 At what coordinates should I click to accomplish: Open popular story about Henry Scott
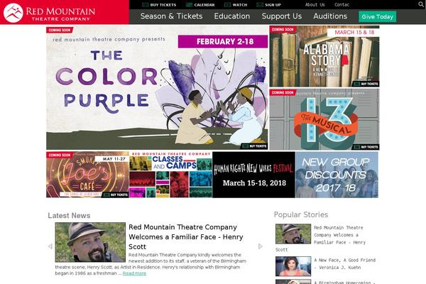pyautogui.click(x=339, y=235)
